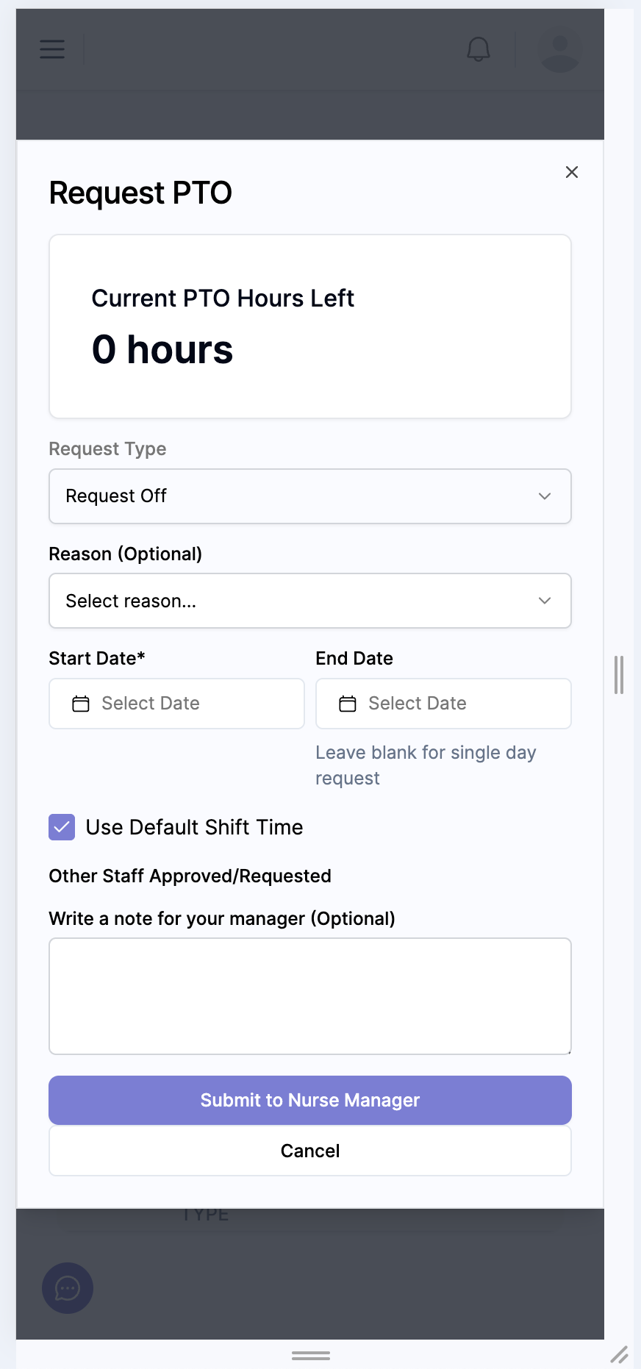Viewport: 641px width, 1369px height.
Task: Submit request to Nurse Manager
Action: coord(310,1100)
